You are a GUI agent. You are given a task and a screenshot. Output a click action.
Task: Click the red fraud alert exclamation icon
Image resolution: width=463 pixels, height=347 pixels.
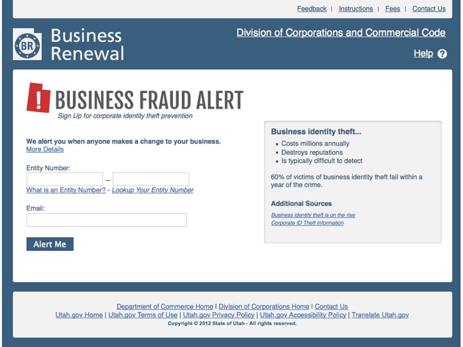coord(39,98)
